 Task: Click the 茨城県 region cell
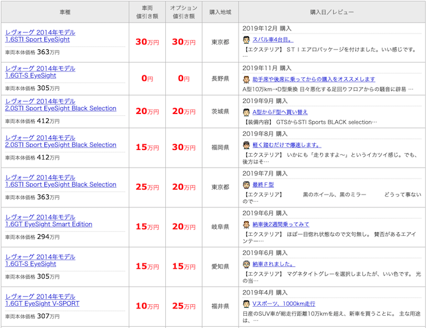point(220,112)
